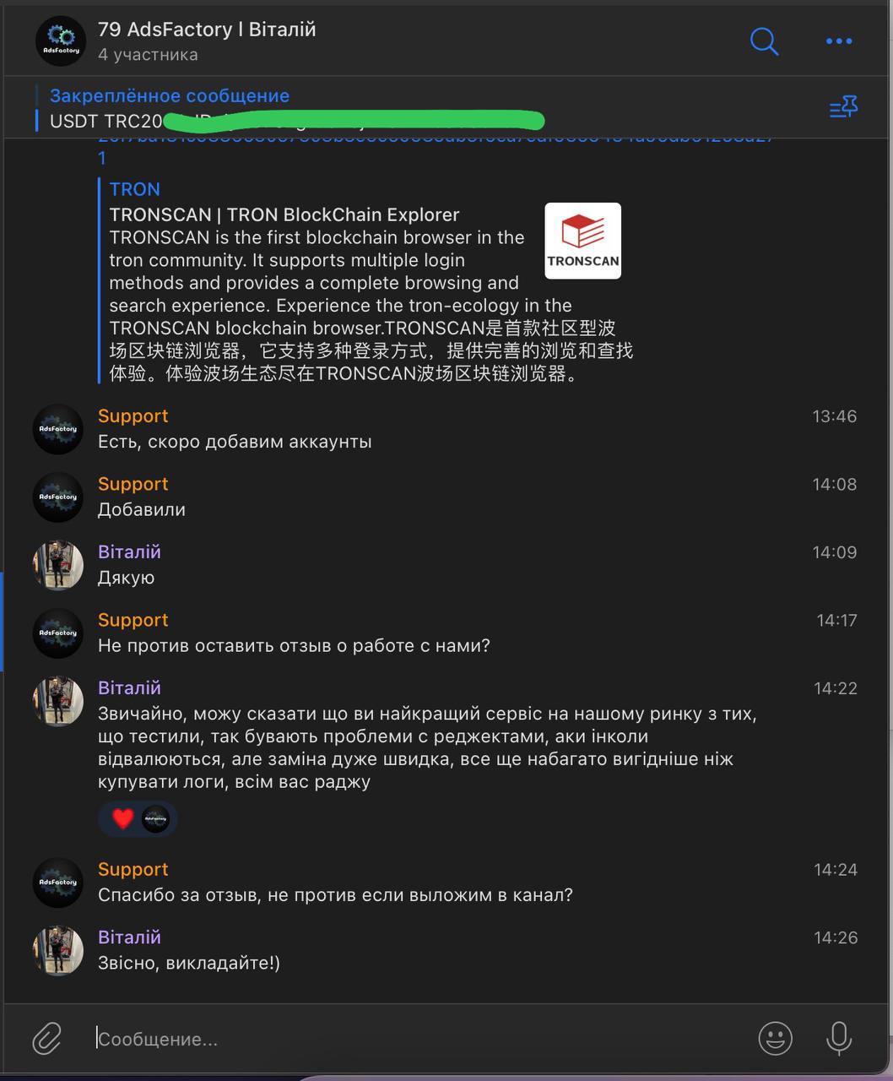Show pinned messages list icon
The width and height of the screenshot is (893, 1081).
[843, 107]
